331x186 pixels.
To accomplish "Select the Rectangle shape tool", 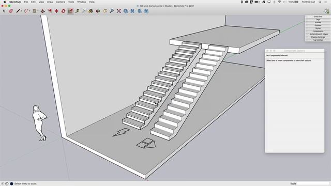I will [35, 11].
